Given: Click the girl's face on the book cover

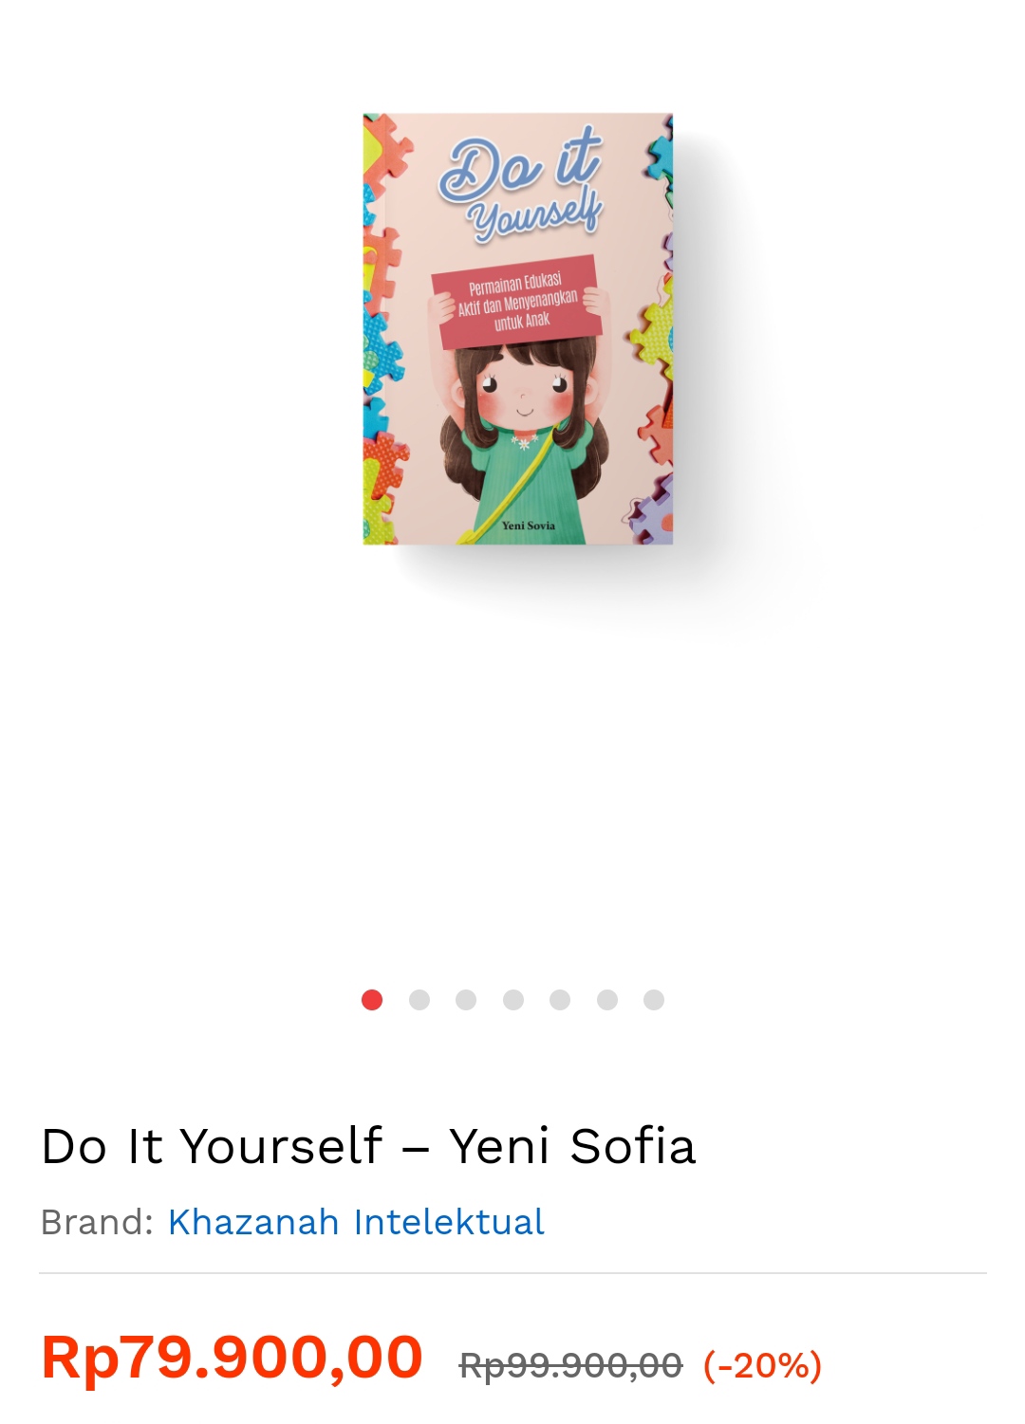Looking at the screenshot, I should coord(522,391).
